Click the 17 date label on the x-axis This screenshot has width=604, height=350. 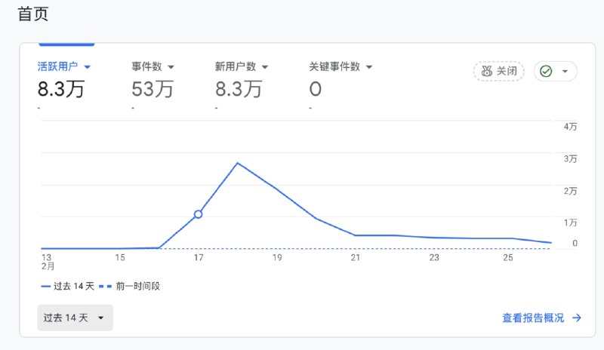coord(199,257)
